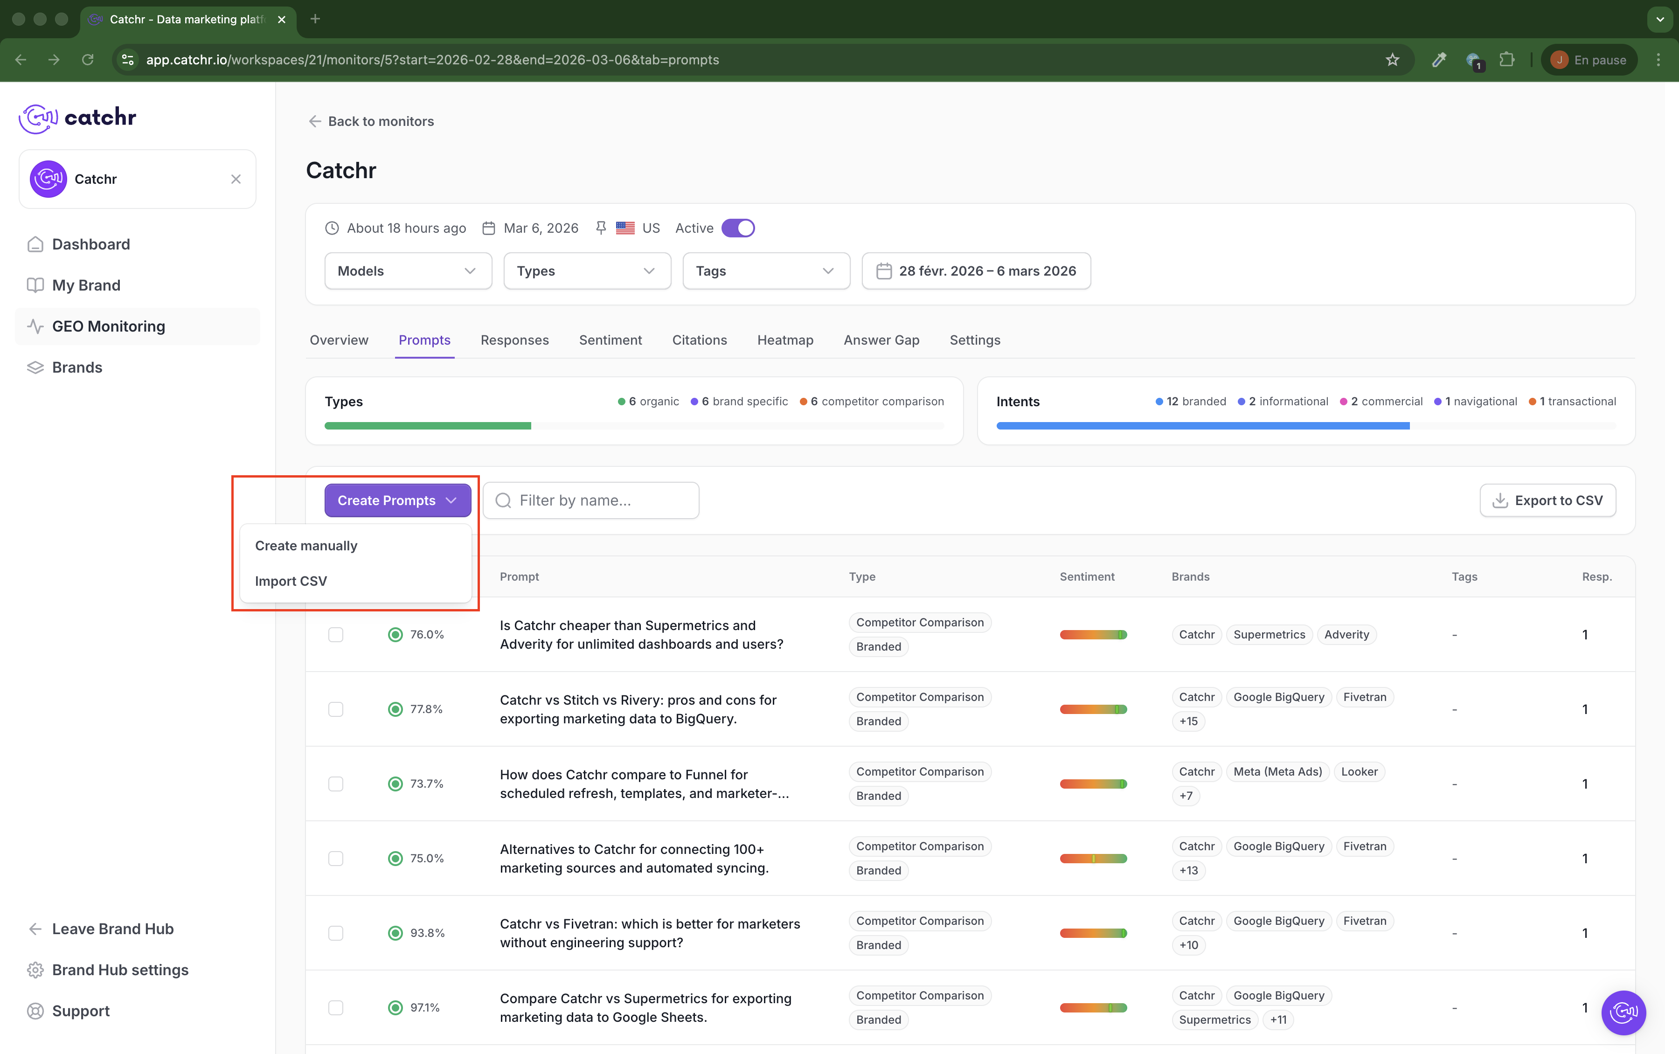This screenshot has width=1679, height=1054.
Task: Click the GEO Monitoring pulse icon
Action: pyautogui.click(x=35, y=326)
